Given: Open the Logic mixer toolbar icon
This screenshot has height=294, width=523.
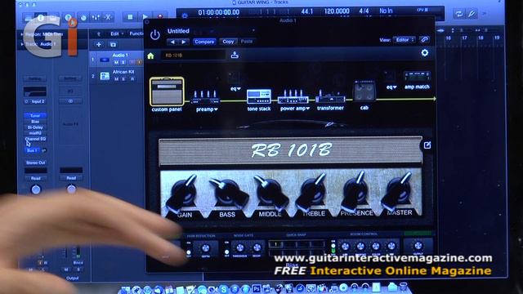Looking at the screenshot, I should (96, 17).
